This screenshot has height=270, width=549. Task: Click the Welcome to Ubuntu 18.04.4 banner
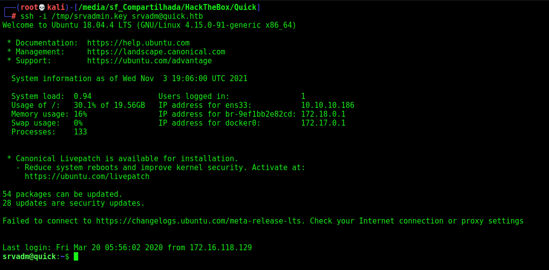[x=150, y=25]
